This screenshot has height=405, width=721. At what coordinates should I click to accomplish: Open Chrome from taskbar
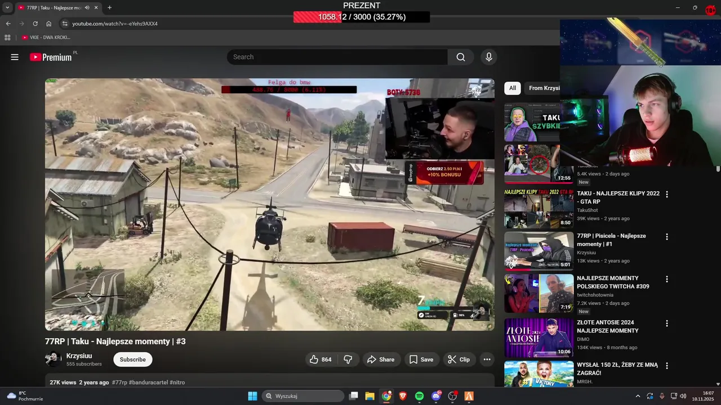[386, 396]
